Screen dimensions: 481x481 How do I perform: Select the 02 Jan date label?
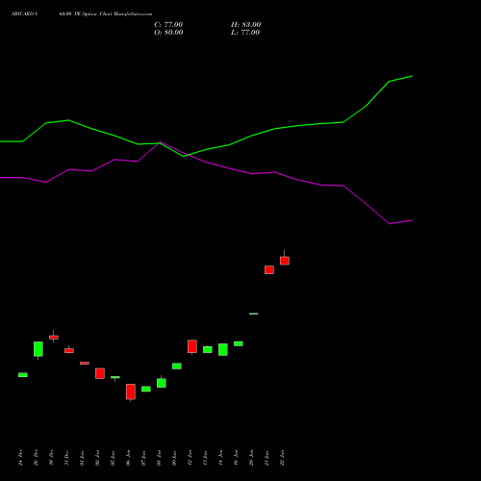pyautogui.click(x=98, y=458)
